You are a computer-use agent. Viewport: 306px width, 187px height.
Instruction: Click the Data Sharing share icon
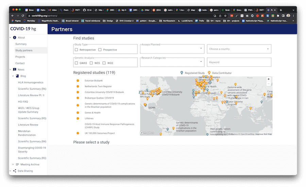tap(15, 171)
